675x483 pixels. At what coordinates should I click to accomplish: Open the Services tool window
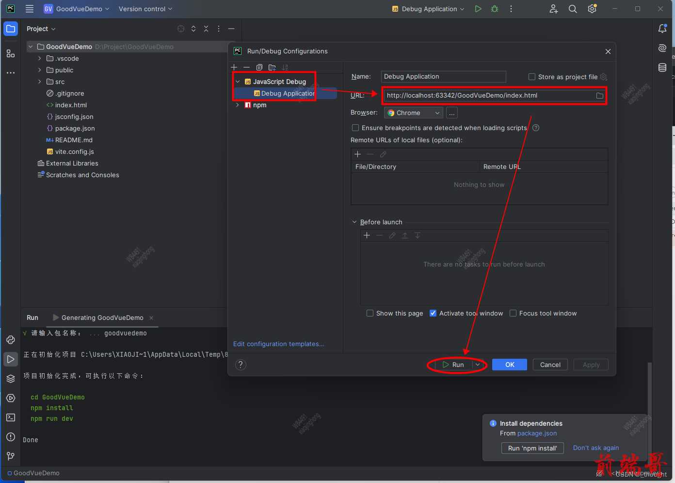click(11, 398)
